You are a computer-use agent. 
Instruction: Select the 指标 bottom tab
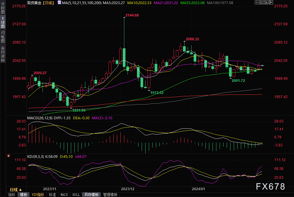[12, 195]
